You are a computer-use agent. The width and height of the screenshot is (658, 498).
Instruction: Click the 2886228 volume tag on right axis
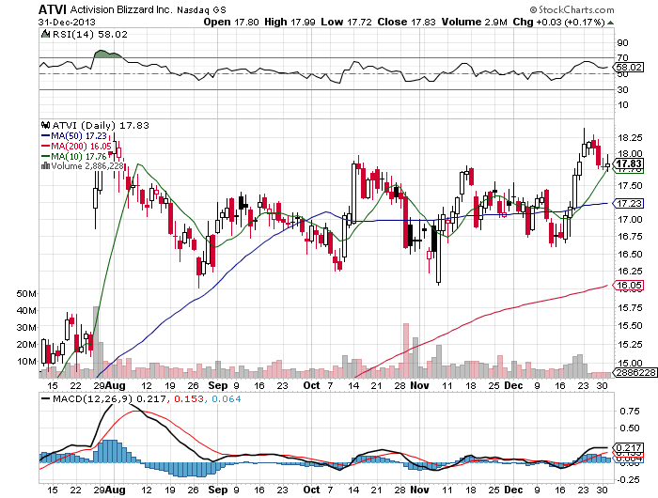(634, 372)
